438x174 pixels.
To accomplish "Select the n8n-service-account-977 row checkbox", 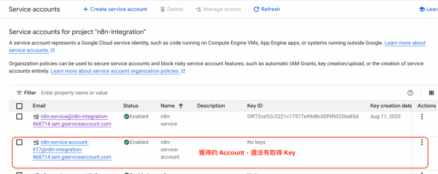I will pyautogui.click(x=19, y=142).
